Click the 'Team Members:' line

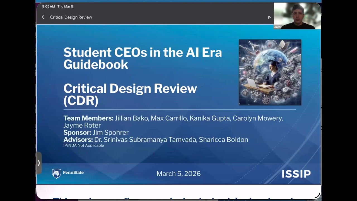[x=173, y=122]
